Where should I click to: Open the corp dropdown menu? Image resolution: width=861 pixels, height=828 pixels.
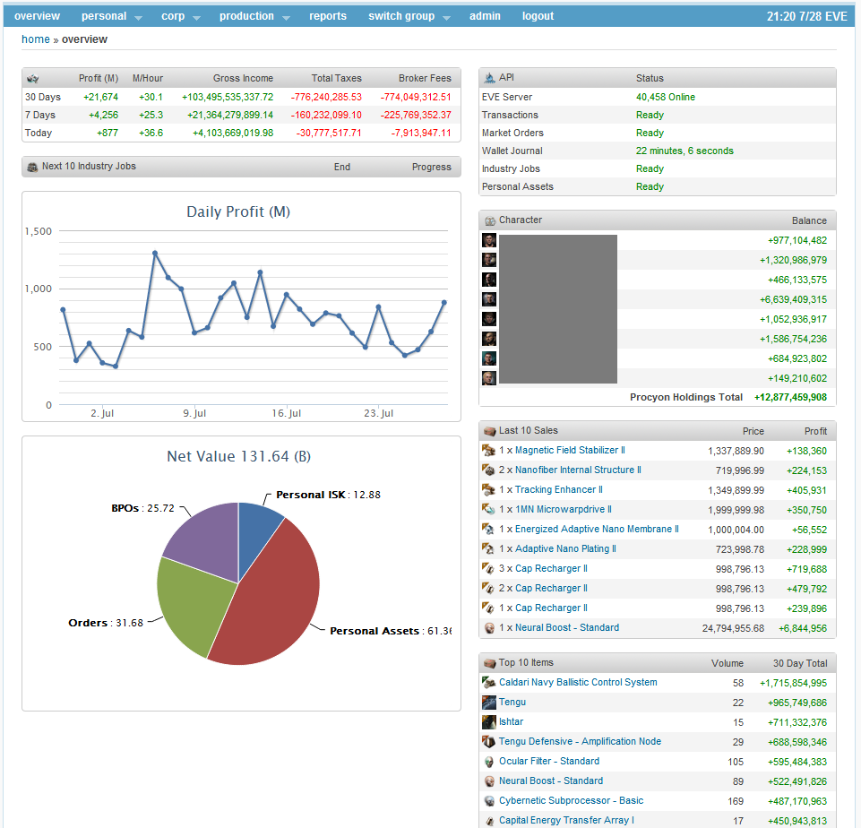pyautogui.click(x=180, y=16)
